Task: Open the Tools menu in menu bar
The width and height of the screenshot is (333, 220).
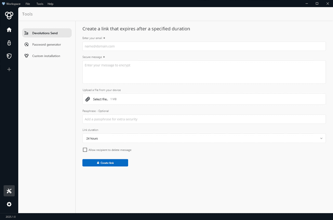Action: tap(40, 4)
